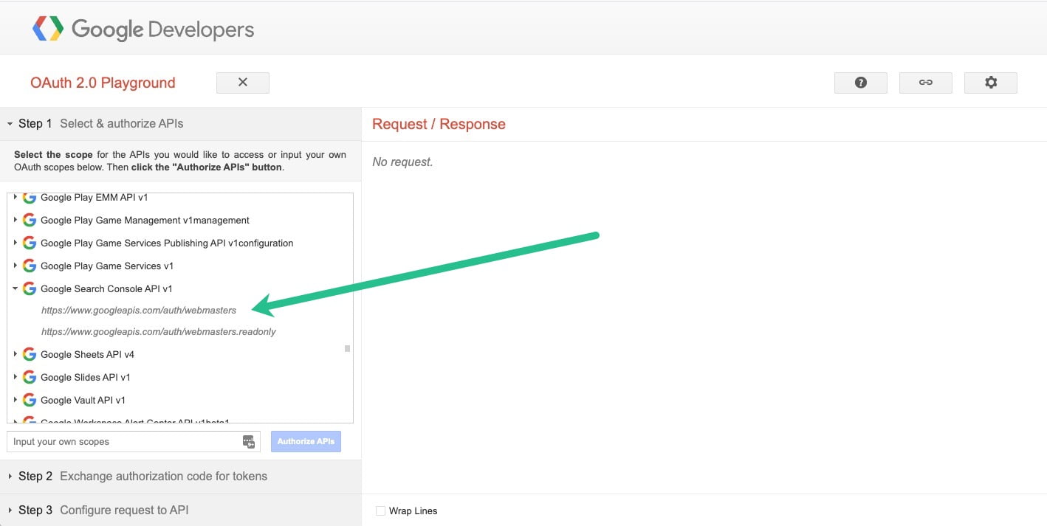
Task: Enable the Wrap Lines checkbox
Action: coord(380,511)
